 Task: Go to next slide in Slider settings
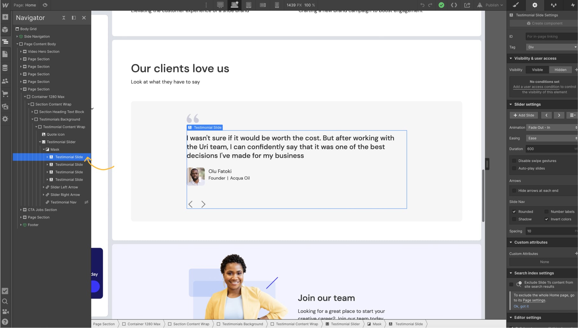[559, 116]
